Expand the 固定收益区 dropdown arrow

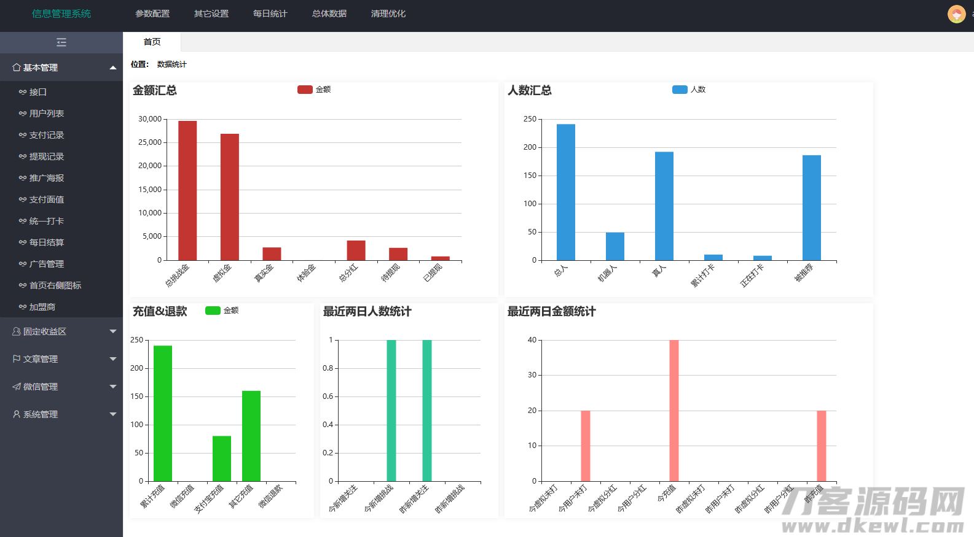point(113,331)
